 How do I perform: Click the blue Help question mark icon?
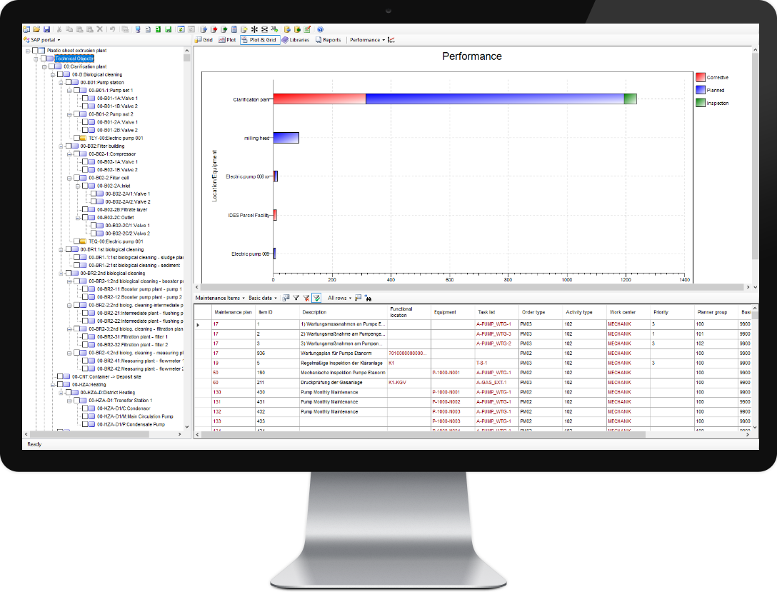pos(320,29)
